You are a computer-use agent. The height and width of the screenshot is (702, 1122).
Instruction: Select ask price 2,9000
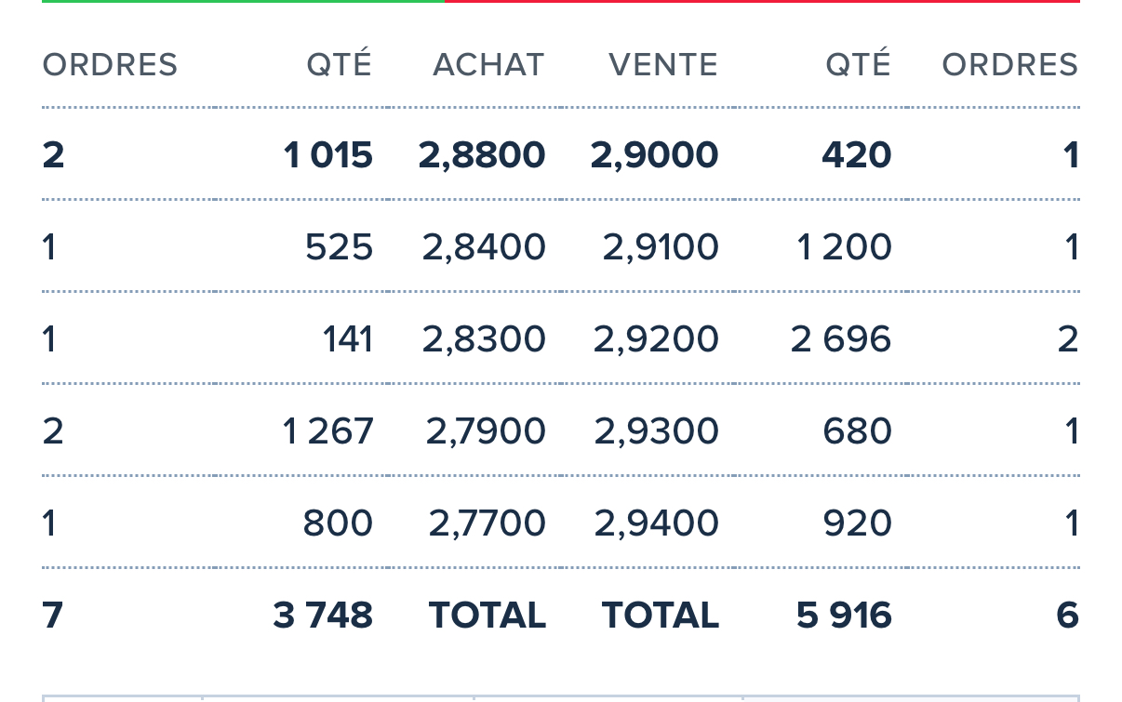[655, 155]
